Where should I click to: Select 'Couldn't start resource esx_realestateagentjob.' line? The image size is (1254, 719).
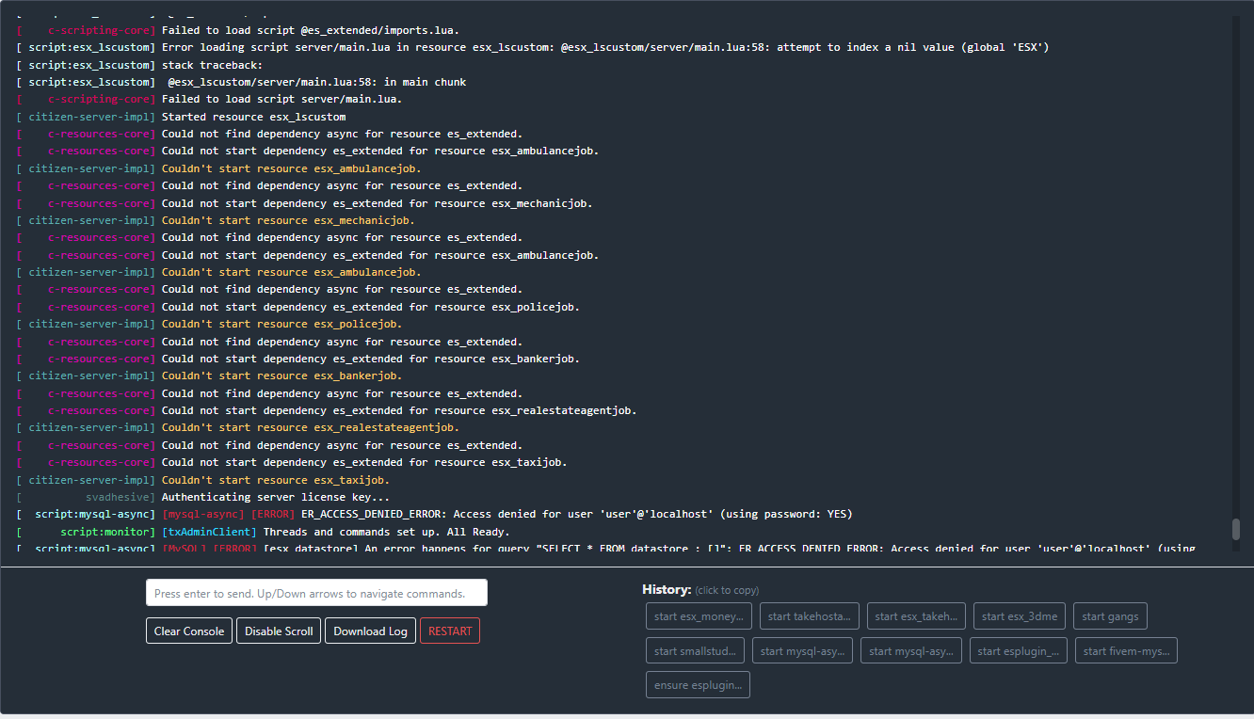click(x=311, y=427)
